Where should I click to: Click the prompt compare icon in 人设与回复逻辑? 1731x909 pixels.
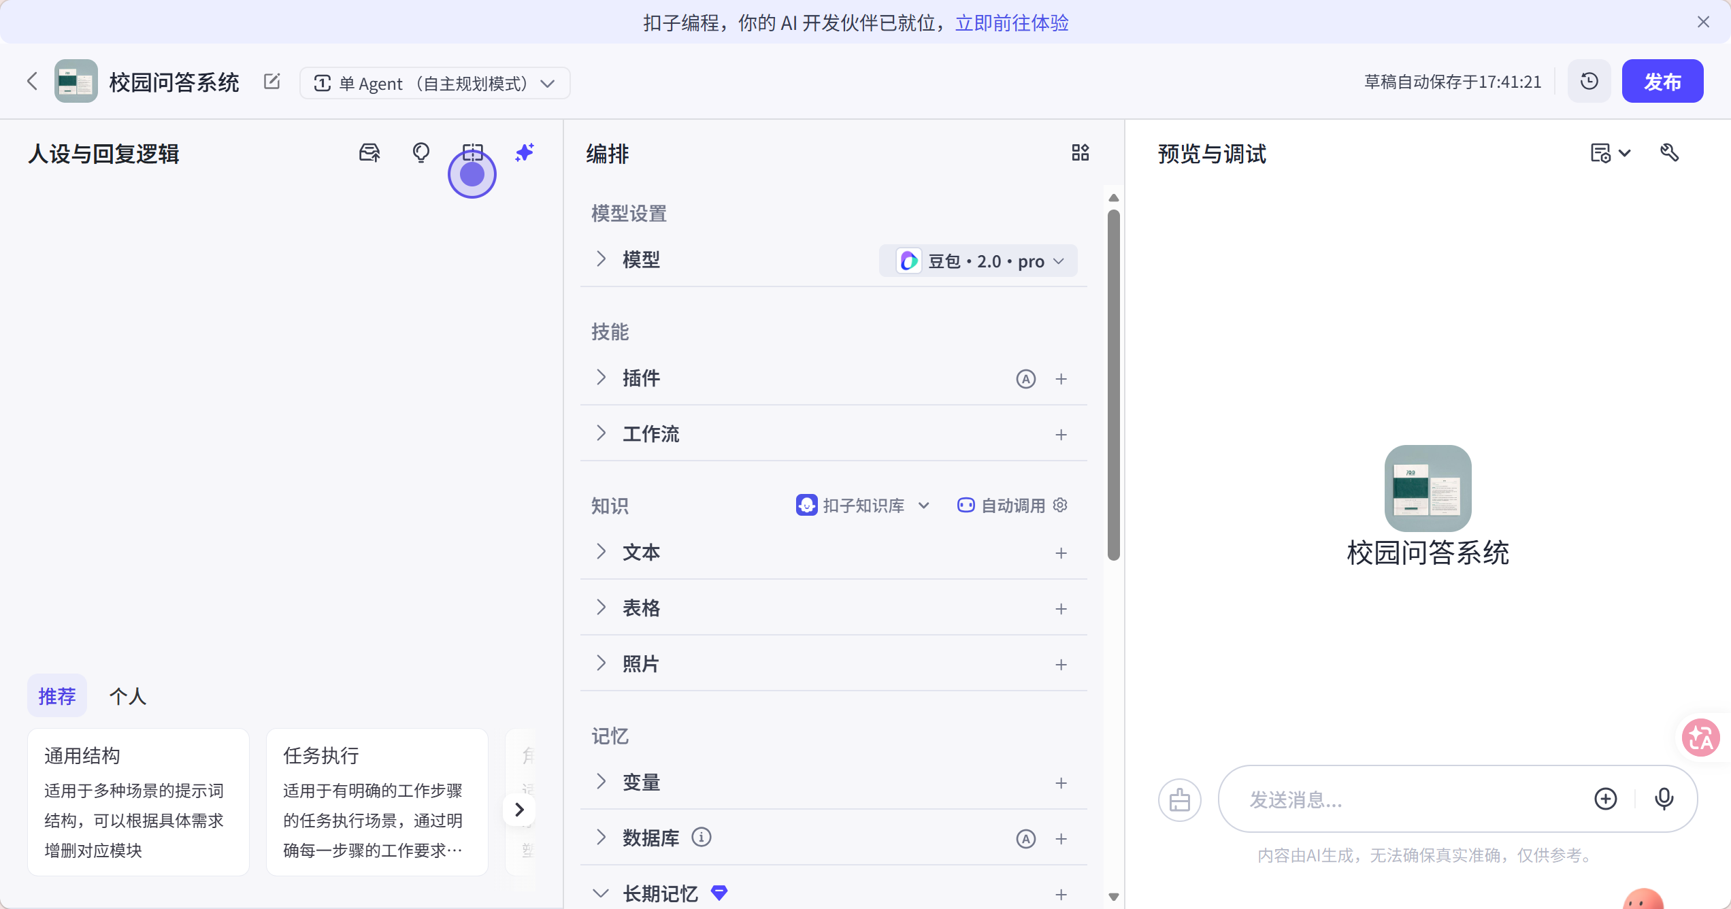[472, 152]
